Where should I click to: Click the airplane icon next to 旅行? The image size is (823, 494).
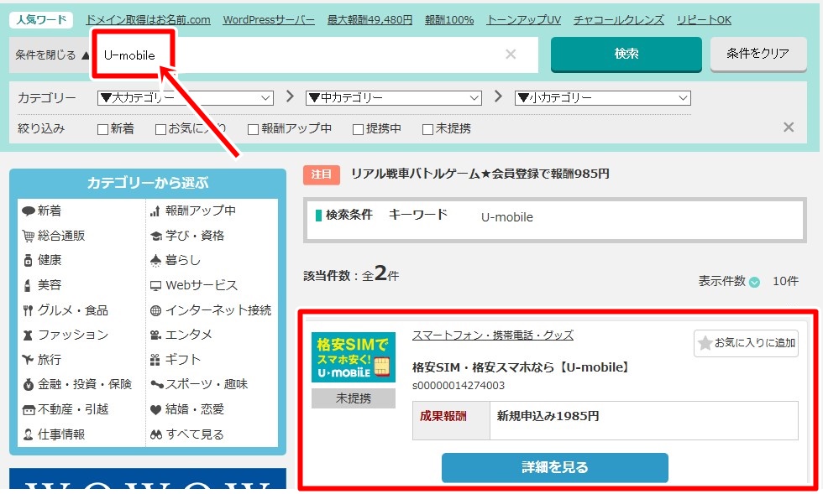click(x=29, y=359)
